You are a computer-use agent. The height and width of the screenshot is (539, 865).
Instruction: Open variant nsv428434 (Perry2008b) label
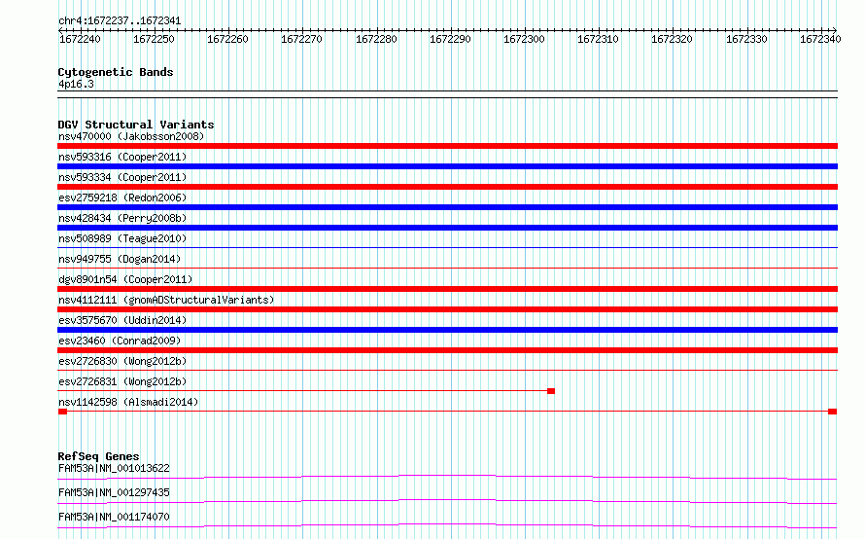122,218
